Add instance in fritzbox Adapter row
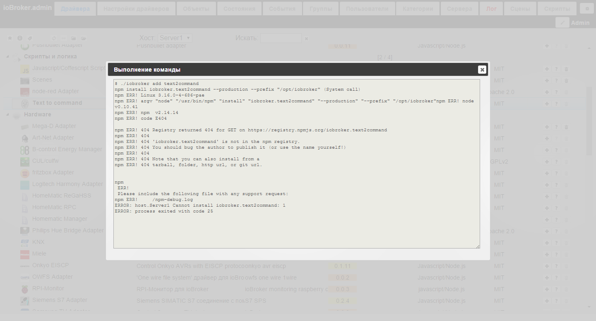The width and height of the screenshot is (596, 321). [x=547, y=173]
